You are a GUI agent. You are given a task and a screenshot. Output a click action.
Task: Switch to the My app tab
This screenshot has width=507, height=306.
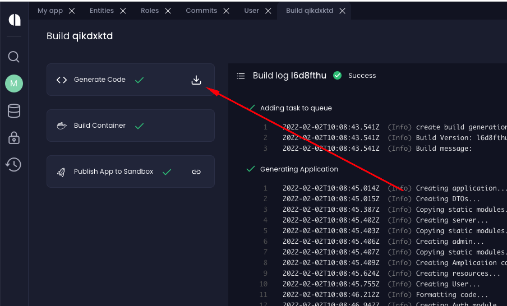pyautogui.click(x=50, y=11)
